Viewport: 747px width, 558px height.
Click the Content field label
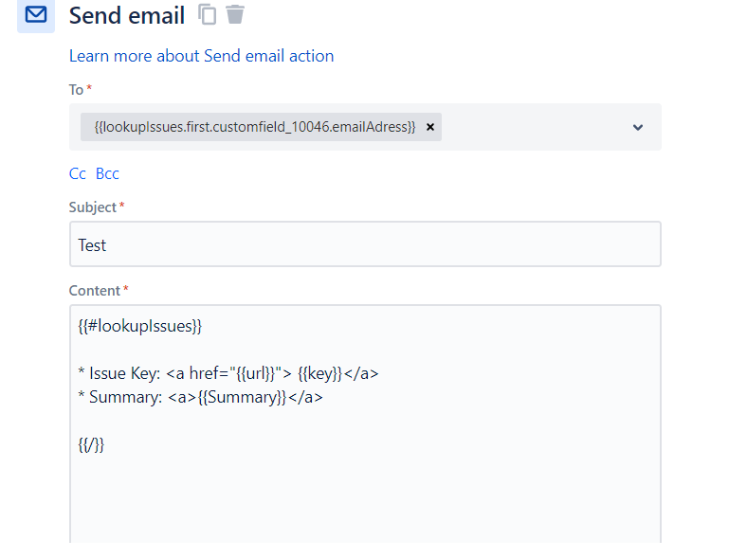point(95,291)
